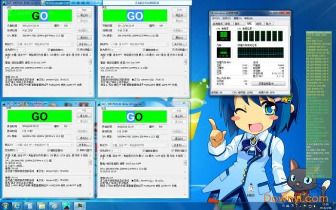
Task: Stop the test in bottom-right ORTHOS window
Action: (179, 116)
